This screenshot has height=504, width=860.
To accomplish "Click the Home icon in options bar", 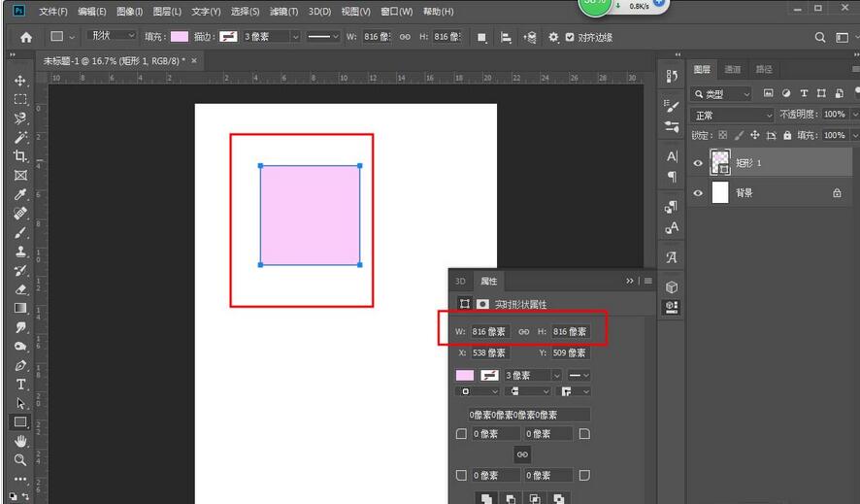I will coord(26,37).
